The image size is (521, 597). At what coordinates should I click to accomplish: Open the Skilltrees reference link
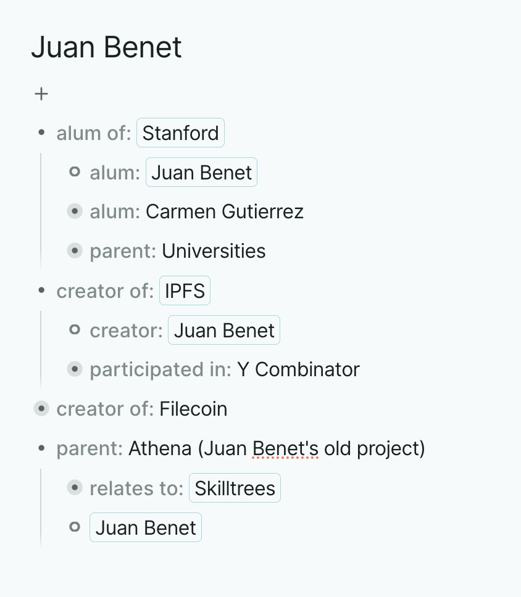[235, 488]
